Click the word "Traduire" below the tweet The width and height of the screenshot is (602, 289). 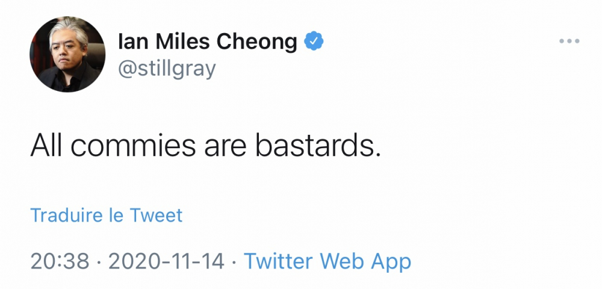66,215
